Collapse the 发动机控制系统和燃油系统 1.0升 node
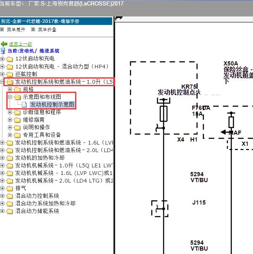 [2, 82]
